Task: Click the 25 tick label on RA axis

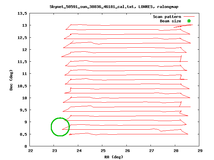Action: click(103, 151)
